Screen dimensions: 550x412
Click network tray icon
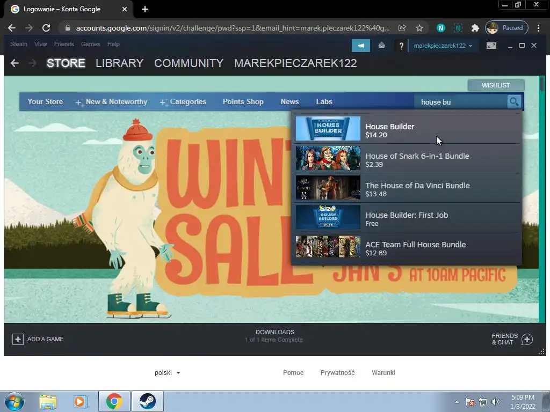pos(483,402)
